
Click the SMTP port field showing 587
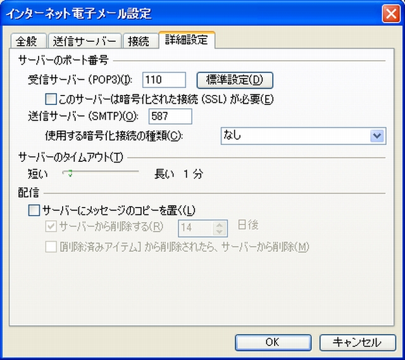170,116
